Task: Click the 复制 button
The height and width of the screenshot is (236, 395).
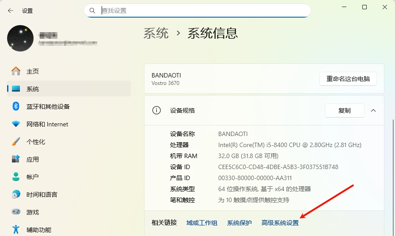Action: click(344, 111)
